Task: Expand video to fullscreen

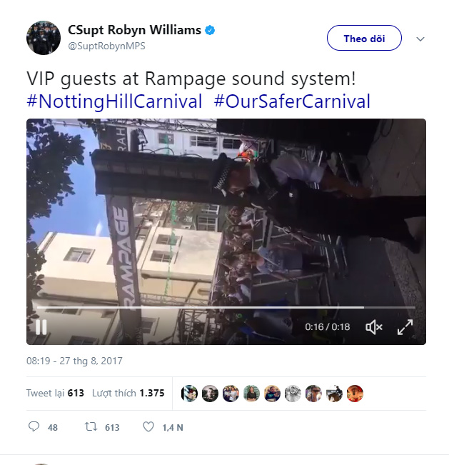Action: click(405, 327)
